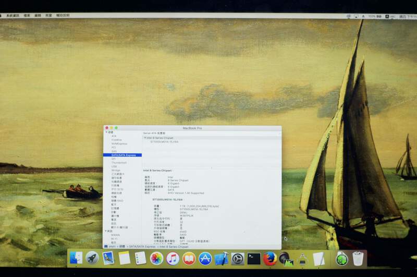Open the 輔助說明 menu
417x277 pixels.
(x=63, y=16)
